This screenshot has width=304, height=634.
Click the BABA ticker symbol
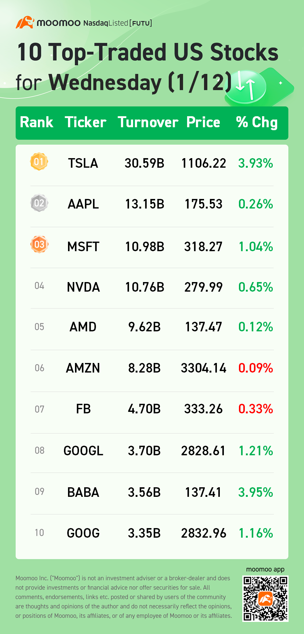point(83,492)
